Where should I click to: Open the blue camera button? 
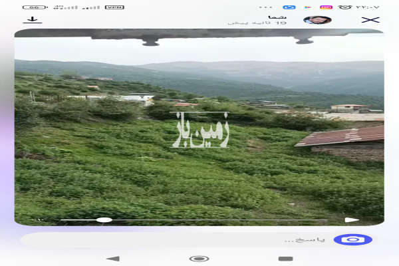(352, 239)
